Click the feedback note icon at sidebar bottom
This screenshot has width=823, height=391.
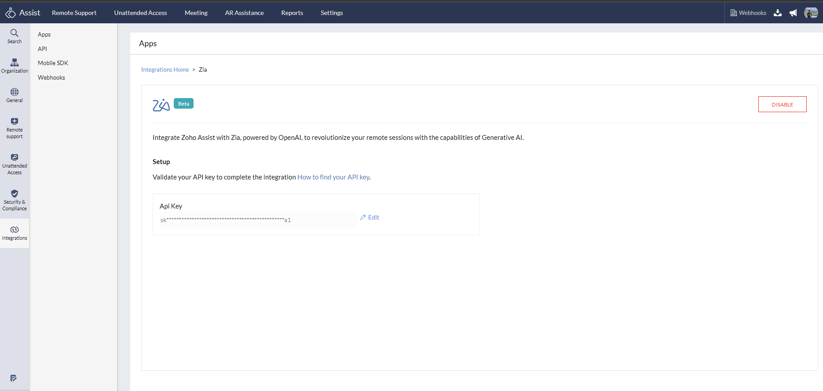(x=14, y=378)
